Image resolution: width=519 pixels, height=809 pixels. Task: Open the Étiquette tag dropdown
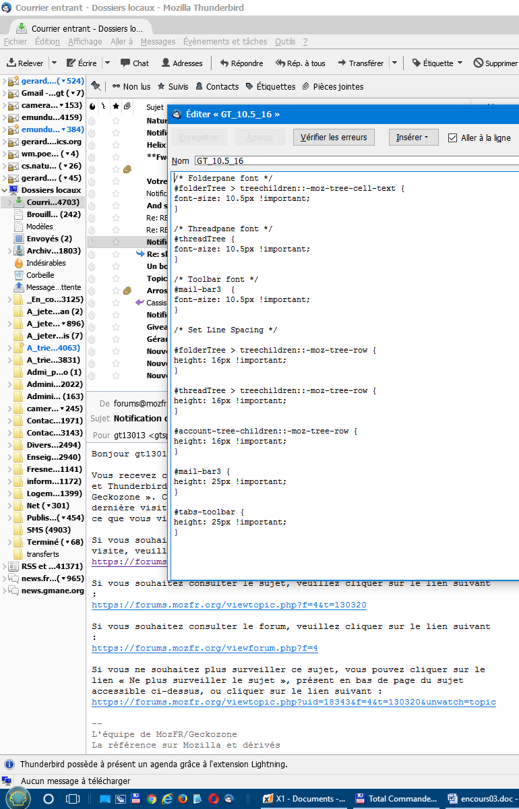tap(437, 63)
